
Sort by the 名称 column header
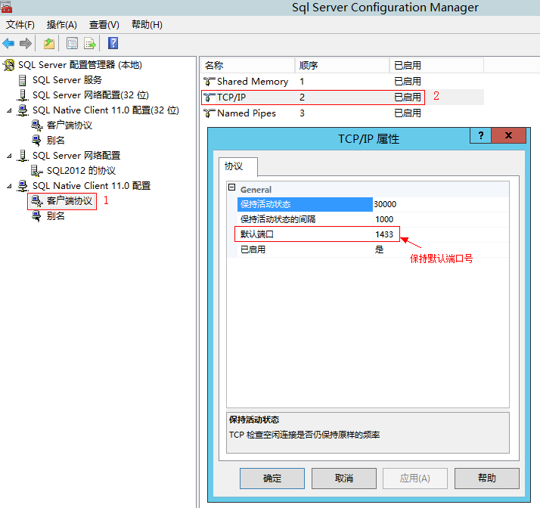click(247, 66)
